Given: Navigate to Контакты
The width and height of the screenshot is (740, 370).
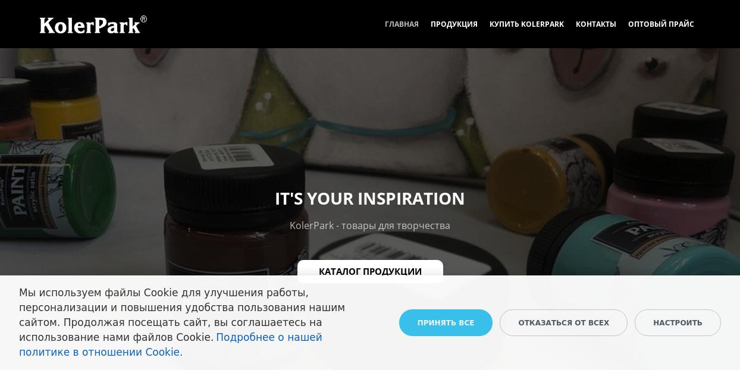Looking at the screenshot, I should click(595, 24).
